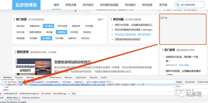The width and height of the screenshot is (208, 103).
Task: Select the first carousel dot indicator
Action: [x=76, y=11]
